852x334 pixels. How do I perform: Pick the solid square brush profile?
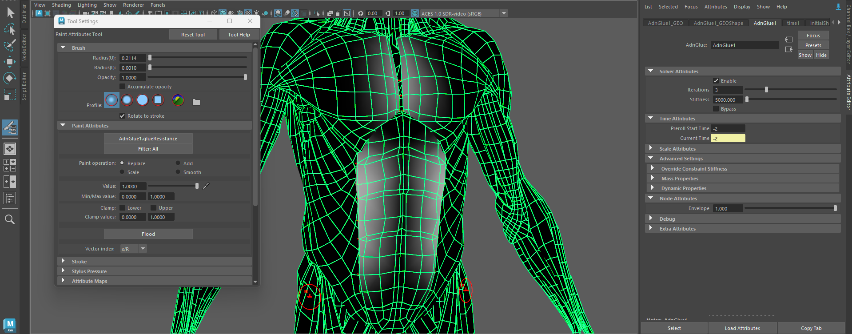pyautogui.click(x=158, y=100)
